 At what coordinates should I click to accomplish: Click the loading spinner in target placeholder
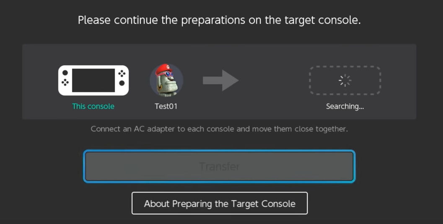point(345,80)
